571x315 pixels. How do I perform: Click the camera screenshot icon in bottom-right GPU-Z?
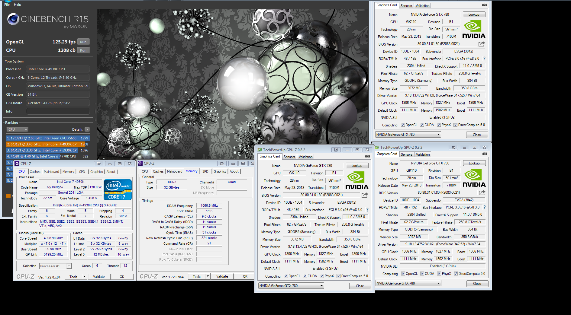[x=485, y=154]
